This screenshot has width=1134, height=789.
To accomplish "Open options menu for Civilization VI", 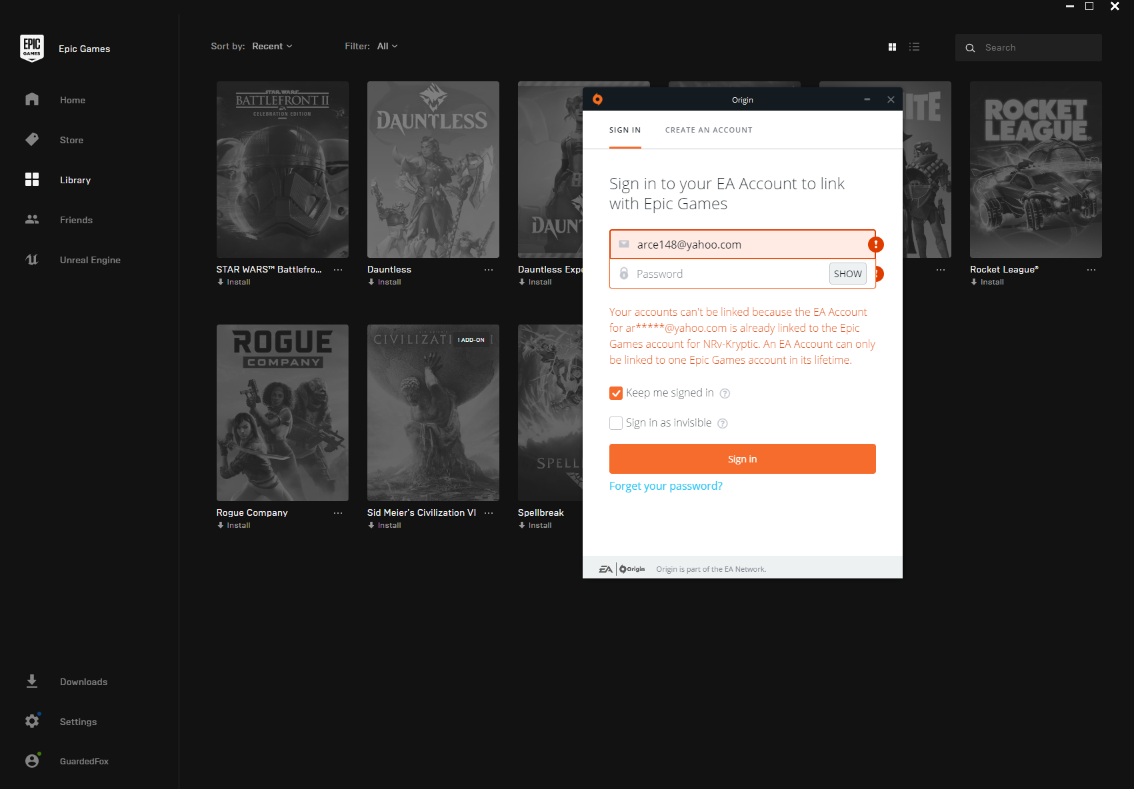I will [489, 513].
